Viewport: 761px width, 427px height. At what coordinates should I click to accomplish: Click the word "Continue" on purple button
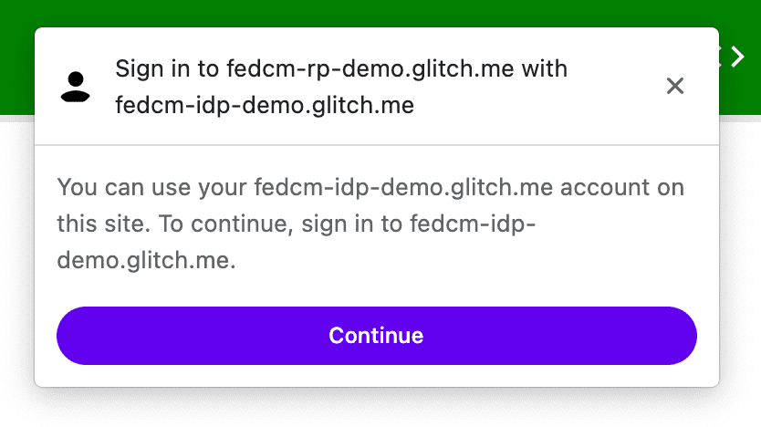coord(376,336)
